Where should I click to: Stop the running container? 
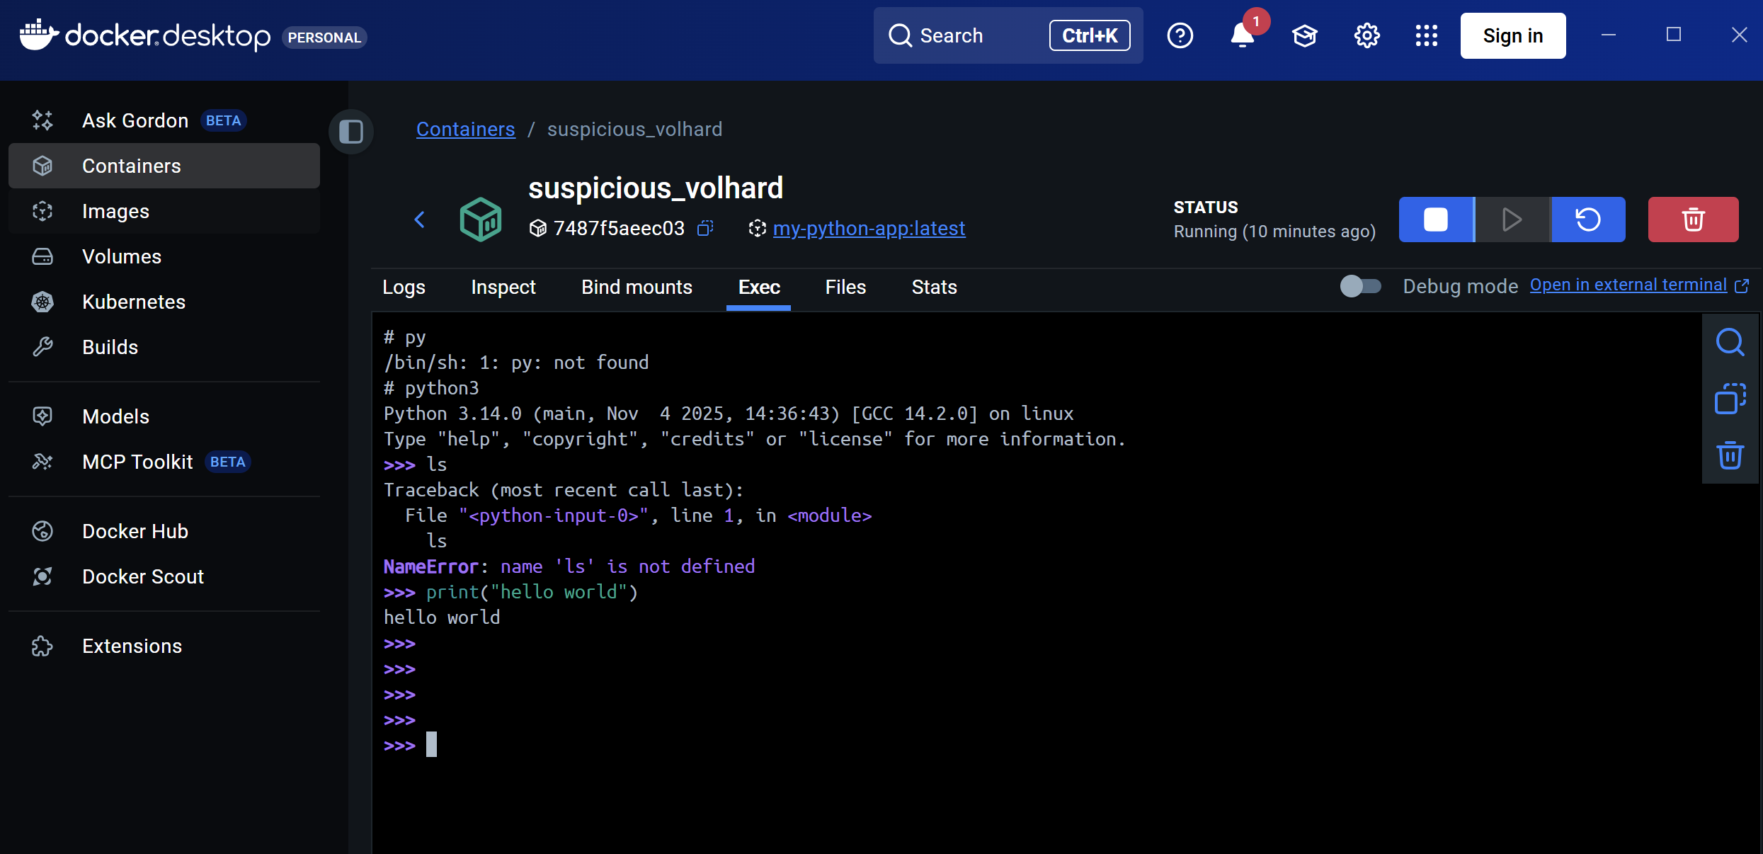(1436, 220)
